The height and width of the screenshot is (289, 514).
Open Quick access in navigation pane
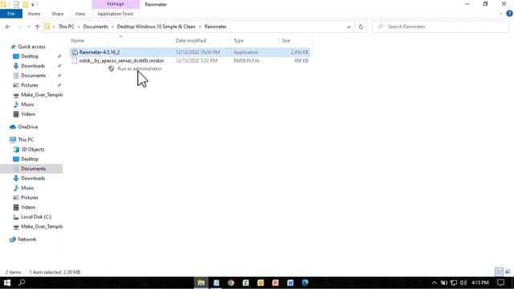pyautogui.click(x=31, y=47)
